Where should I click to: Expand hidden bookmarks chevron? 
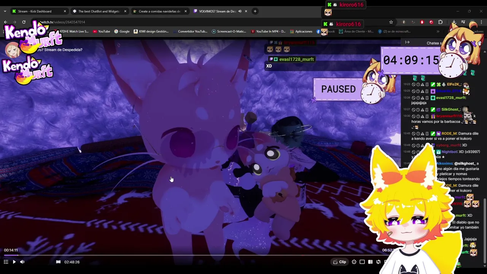pos(438,31)
